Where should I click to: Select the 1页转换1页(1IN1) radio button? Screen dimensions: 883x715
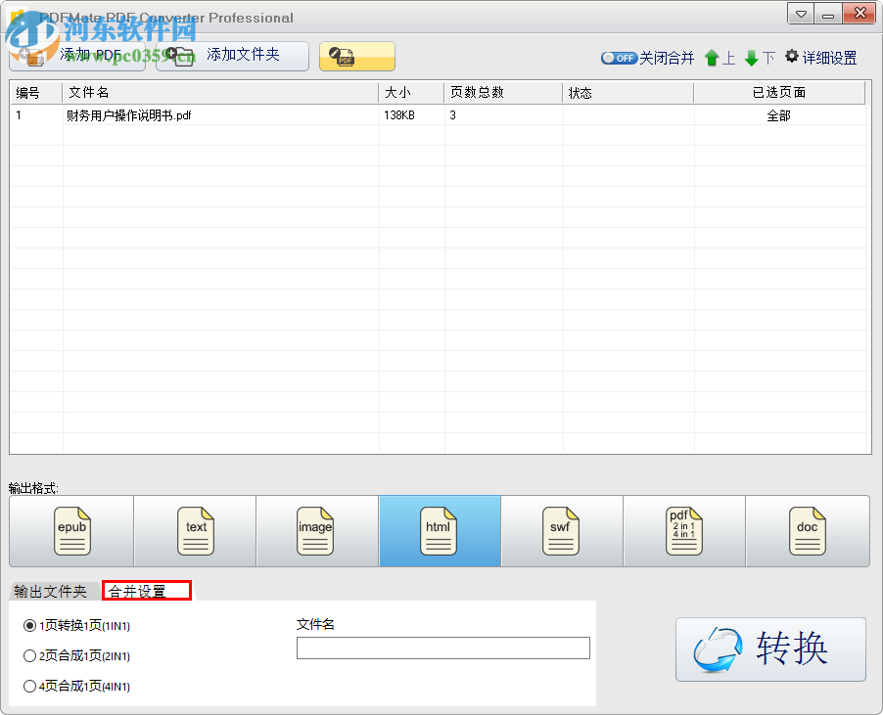pos(30,626)
